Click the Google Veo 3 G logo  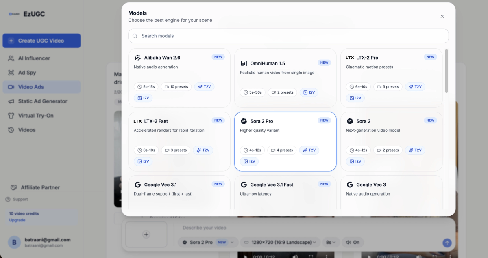point(350,185)
